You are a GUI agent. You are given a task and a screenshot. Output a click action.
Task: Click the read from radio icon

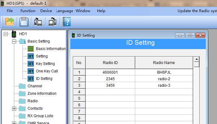point(38,22)
